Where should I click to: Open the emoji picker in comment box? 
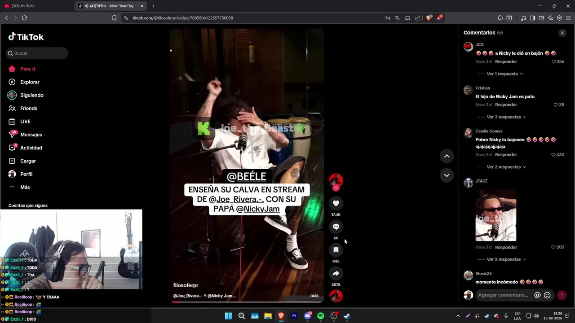(547, 295)
